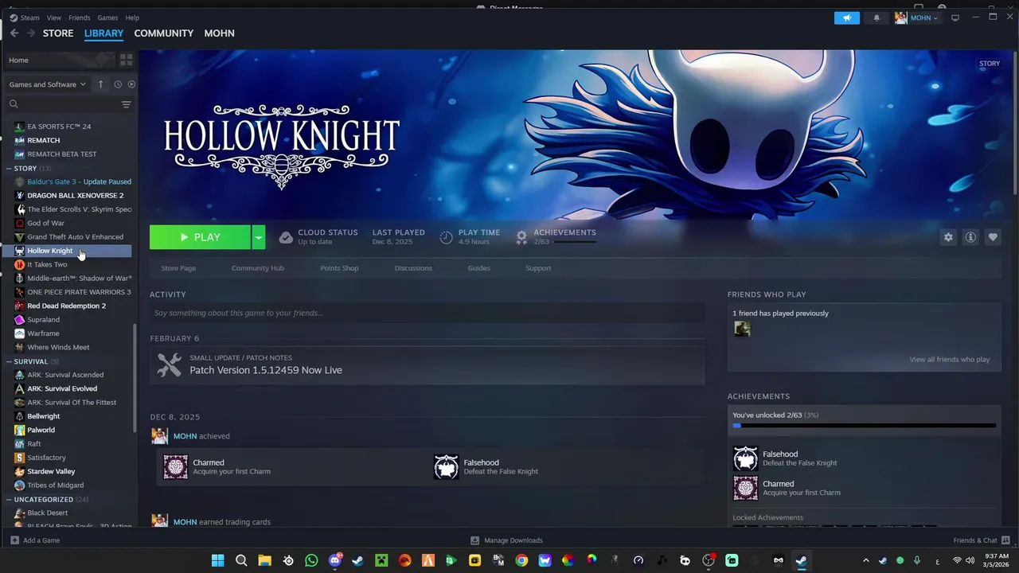Open the Falsehood achievement icon in Achievements panel

(x=745, y=458)
